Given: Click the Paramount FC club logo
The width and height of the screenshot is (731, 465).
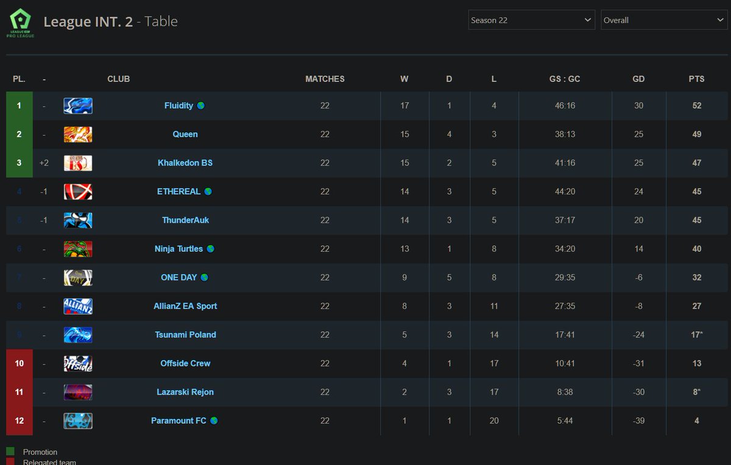Looking at the screenshot, I should [78, 421].
